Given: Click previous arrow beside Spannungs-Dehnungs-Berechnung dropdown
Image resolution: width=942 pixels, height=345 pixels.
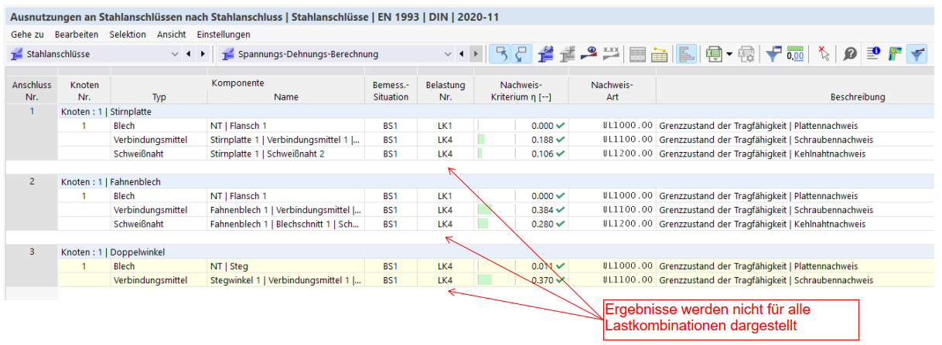Looking at the screenshot, I should coord(462,54).
